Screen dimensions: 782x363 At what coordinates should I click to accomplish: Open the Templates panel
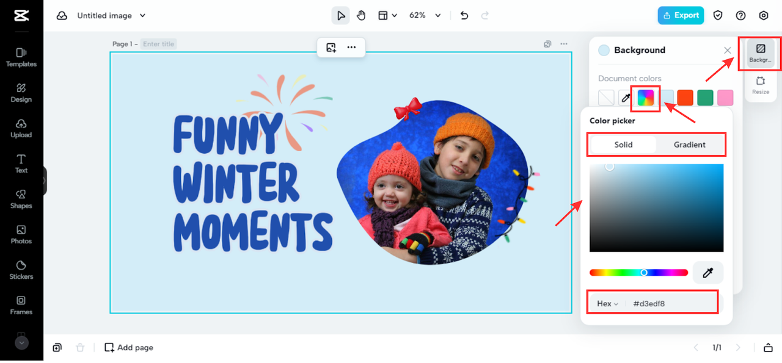point(21,57)
